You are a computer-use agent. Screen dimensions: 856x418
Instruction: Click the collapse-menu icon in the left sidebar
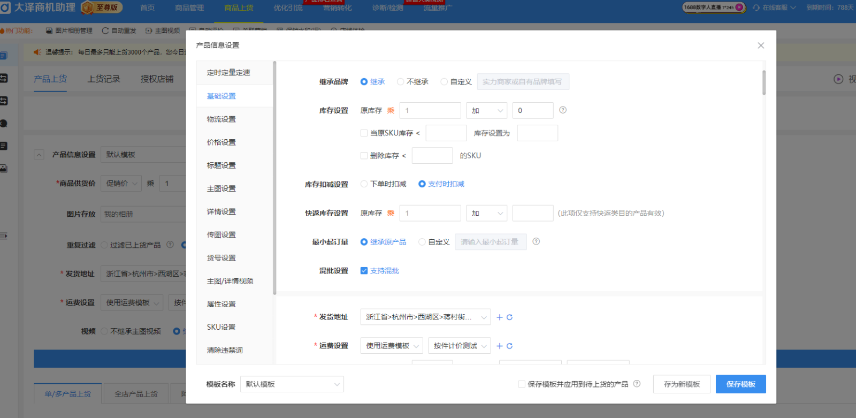point(3,235)
